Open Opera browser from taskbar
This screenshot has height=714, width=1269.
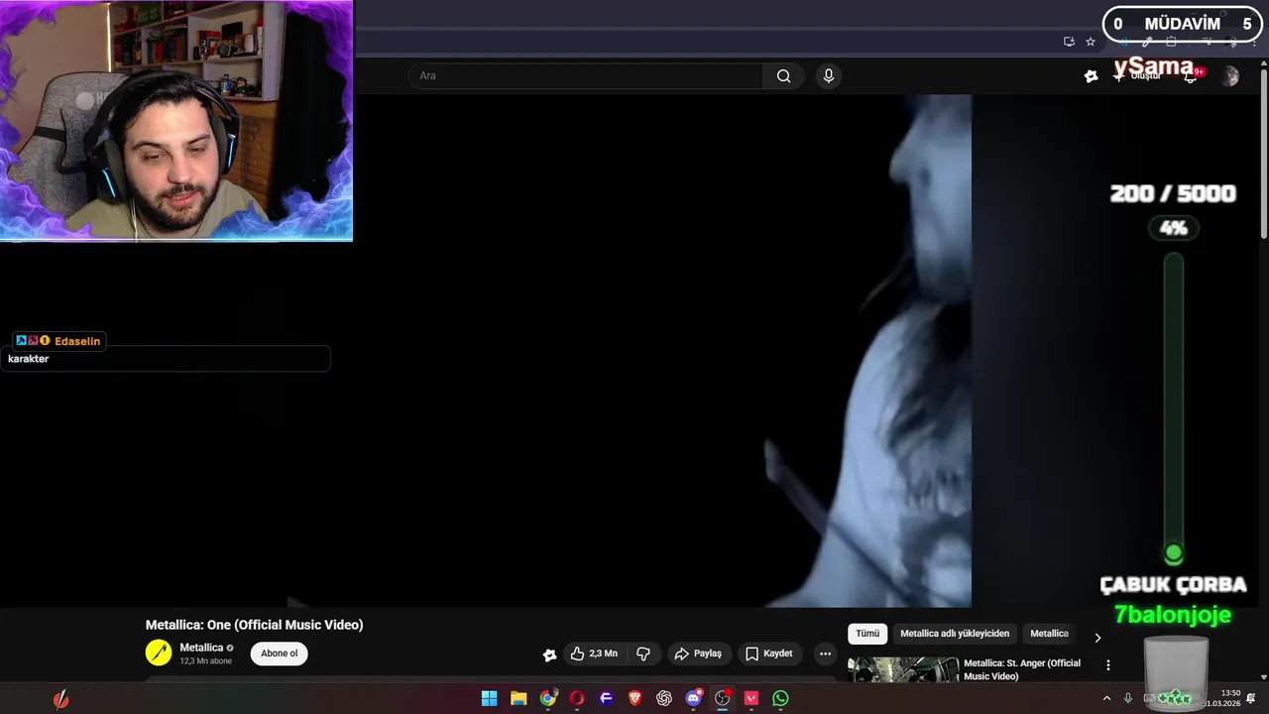tap(576, 698)
